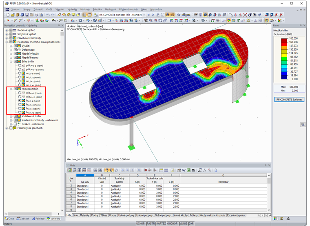Select φ,hw,-z (horní) radio option
Screen dimensions: 310x226
tap(20, 93)
